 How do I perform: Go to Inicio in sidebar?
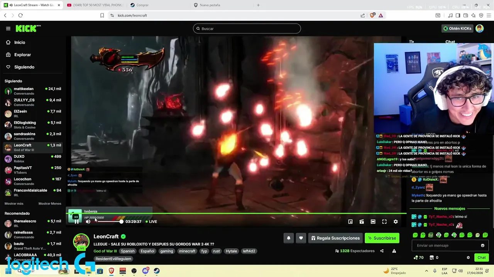[x=19, y=42]
